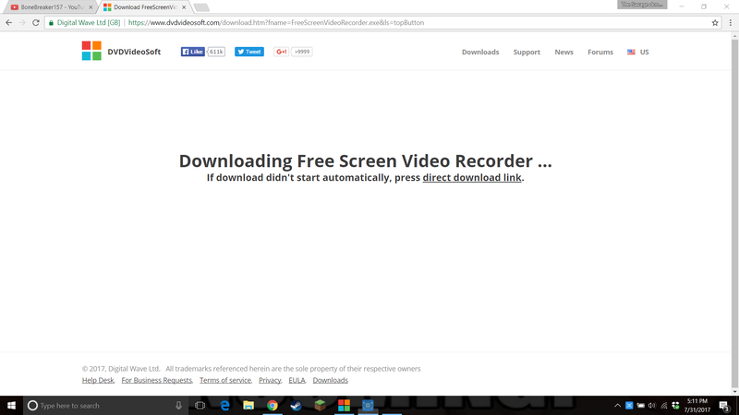
Task: Open the Forums nav item
Action: (x=600, y=52)
